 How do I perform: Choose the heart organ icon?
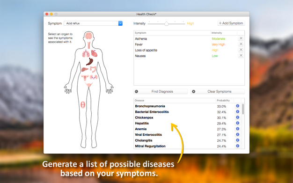(x=94, y=53)
